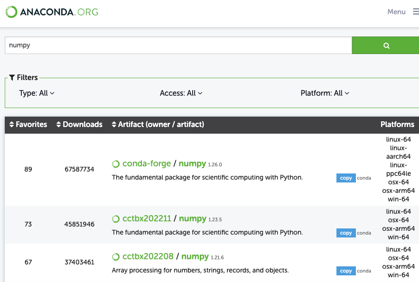Click the conda icon beside cctbx202208
419x282 pixels.
pos(116,257)
